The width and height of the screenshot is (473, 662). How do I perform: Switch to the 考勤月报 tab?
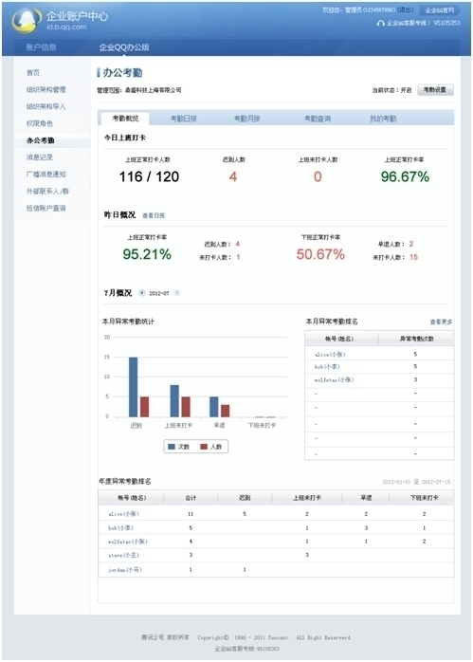click(246, 119)
